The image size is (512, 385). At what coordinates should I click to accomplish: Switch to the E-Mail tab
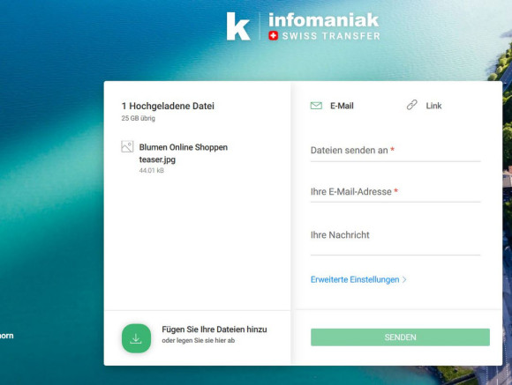click(x=332, y=106)
